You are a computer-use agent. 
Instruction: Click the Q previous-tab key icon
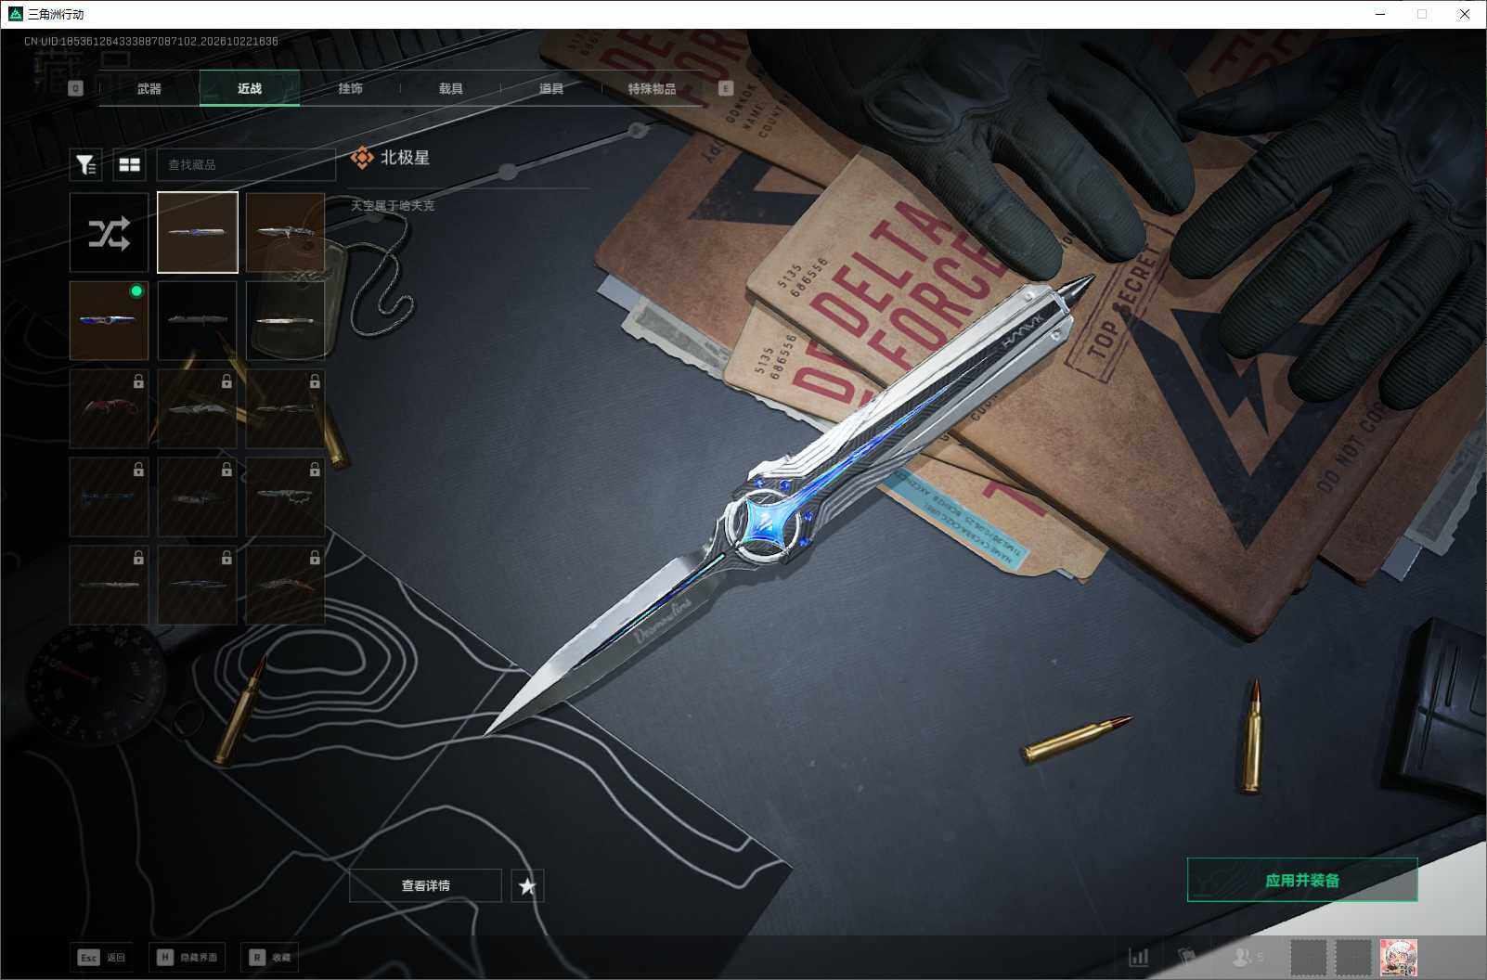76,88
